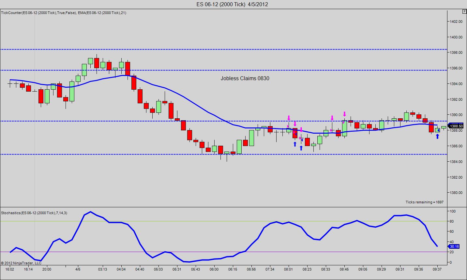The width and height of the screenshot is (467, 280).
Task: Click the 06:00 time axis label
Action: [x=214, y=269]
